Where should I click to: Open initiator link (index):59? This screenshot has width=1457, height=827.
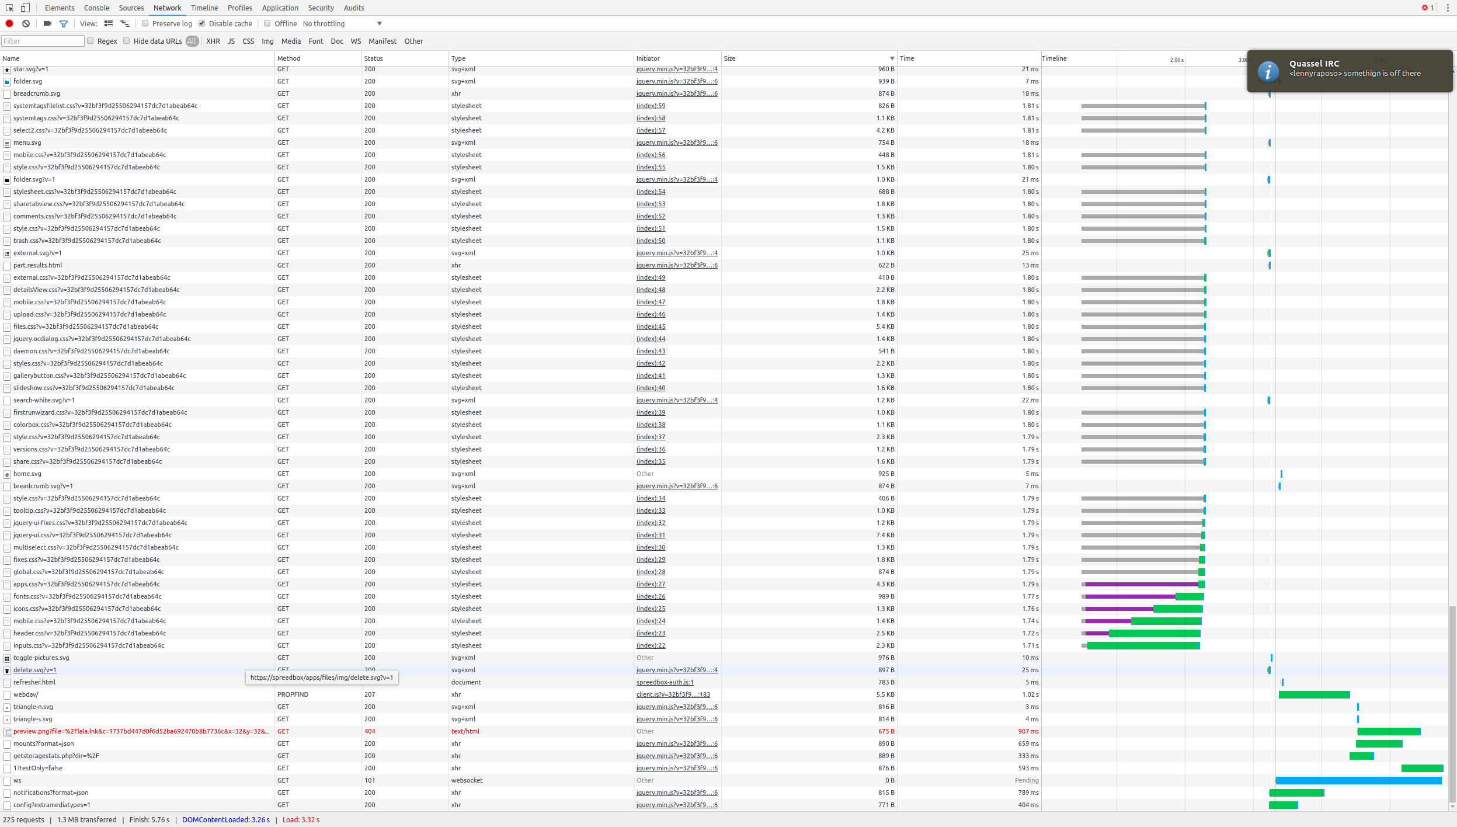651,106
